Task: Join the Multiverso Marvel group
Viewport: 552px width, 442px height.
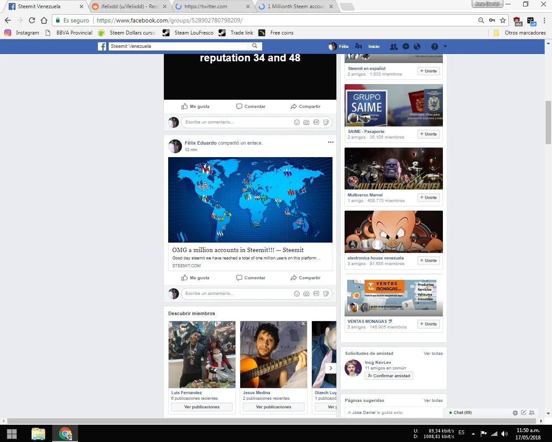Action: click(429, 198)
